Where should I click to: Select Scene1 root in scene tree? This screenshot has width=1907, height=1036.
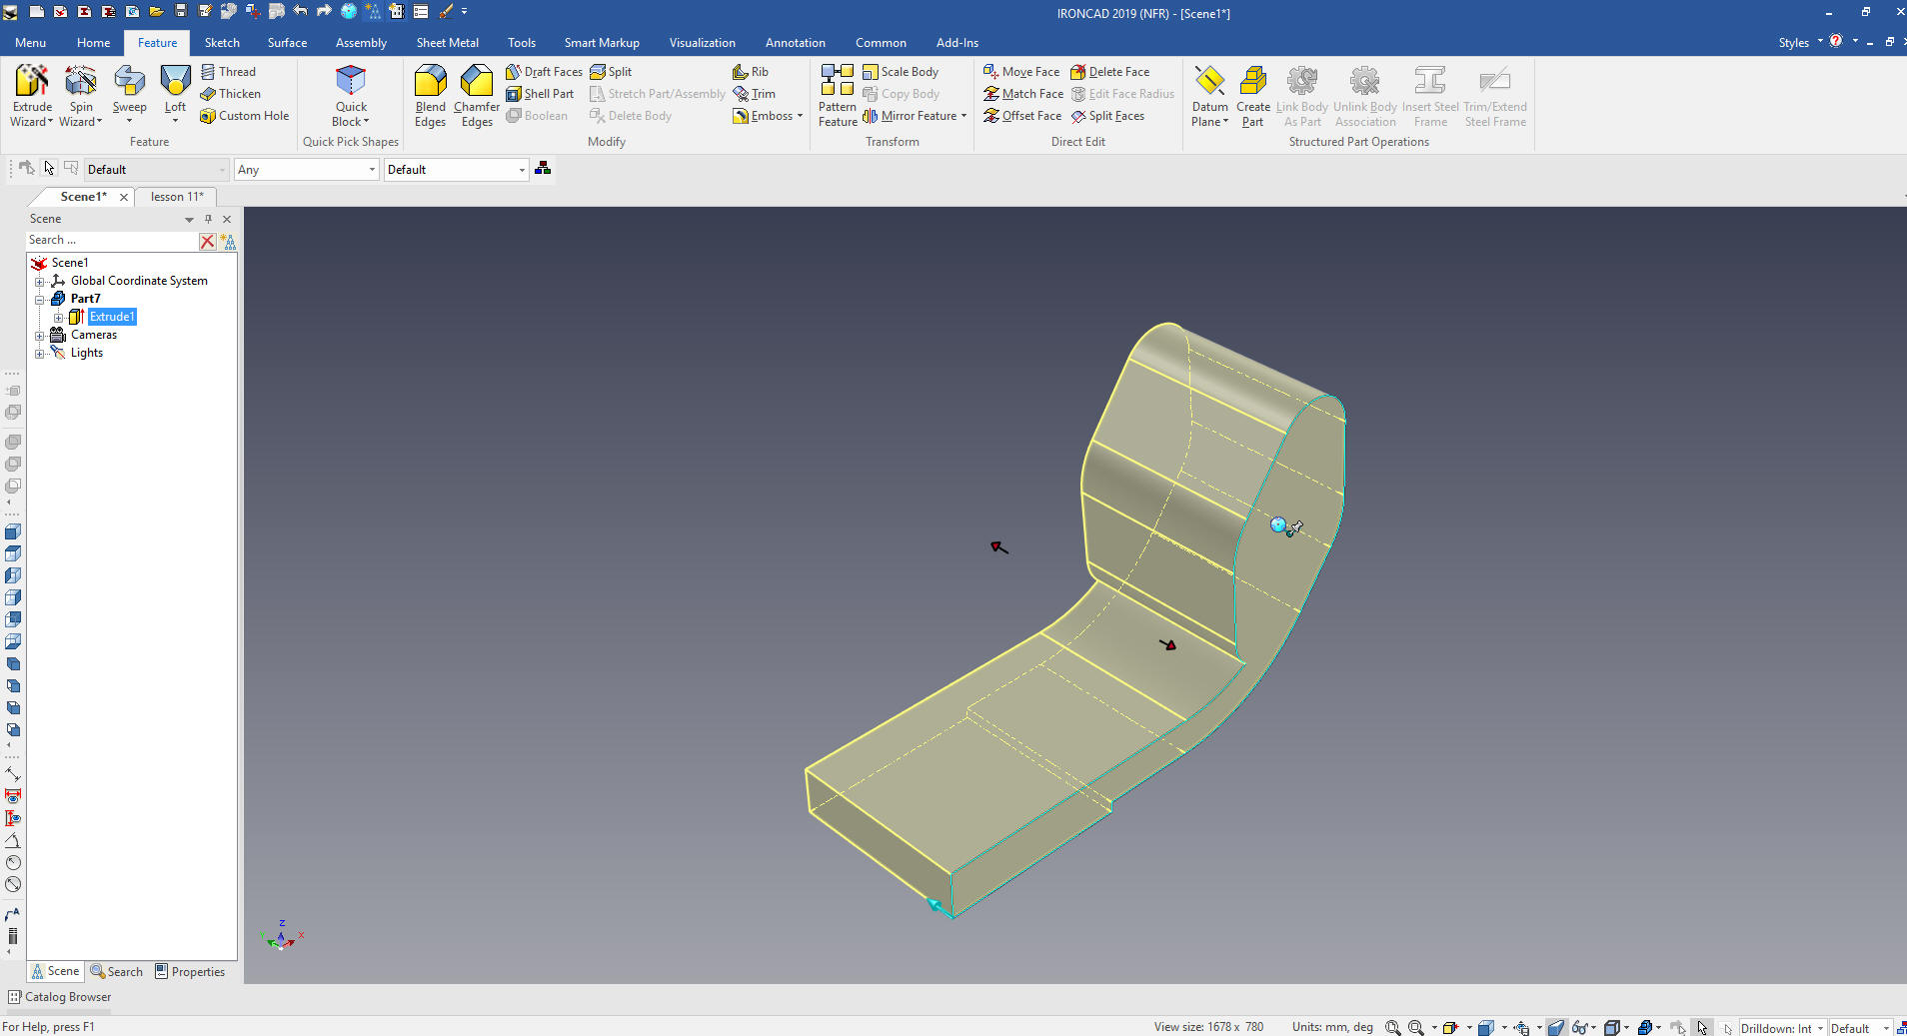point(69,264)
